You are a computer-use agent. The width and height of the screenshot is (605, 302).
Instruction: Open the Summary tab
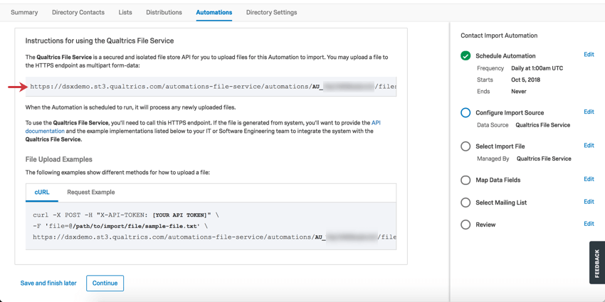[24, 12]
